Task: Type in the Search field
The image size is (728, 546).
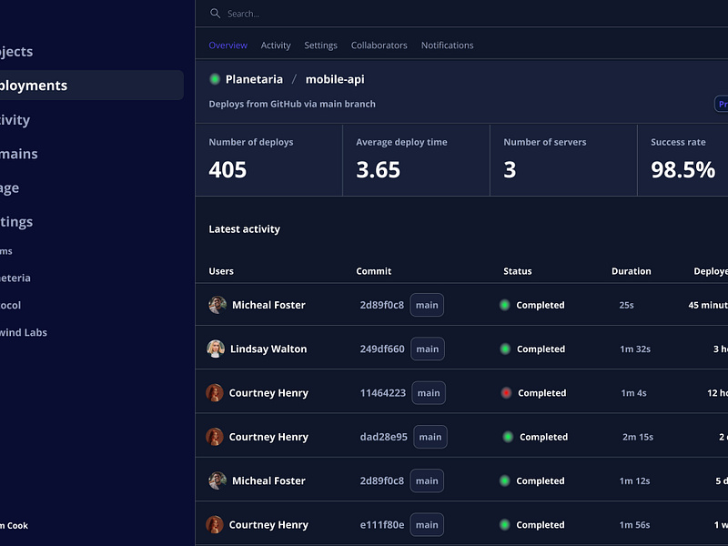Action: click(364, 14)
